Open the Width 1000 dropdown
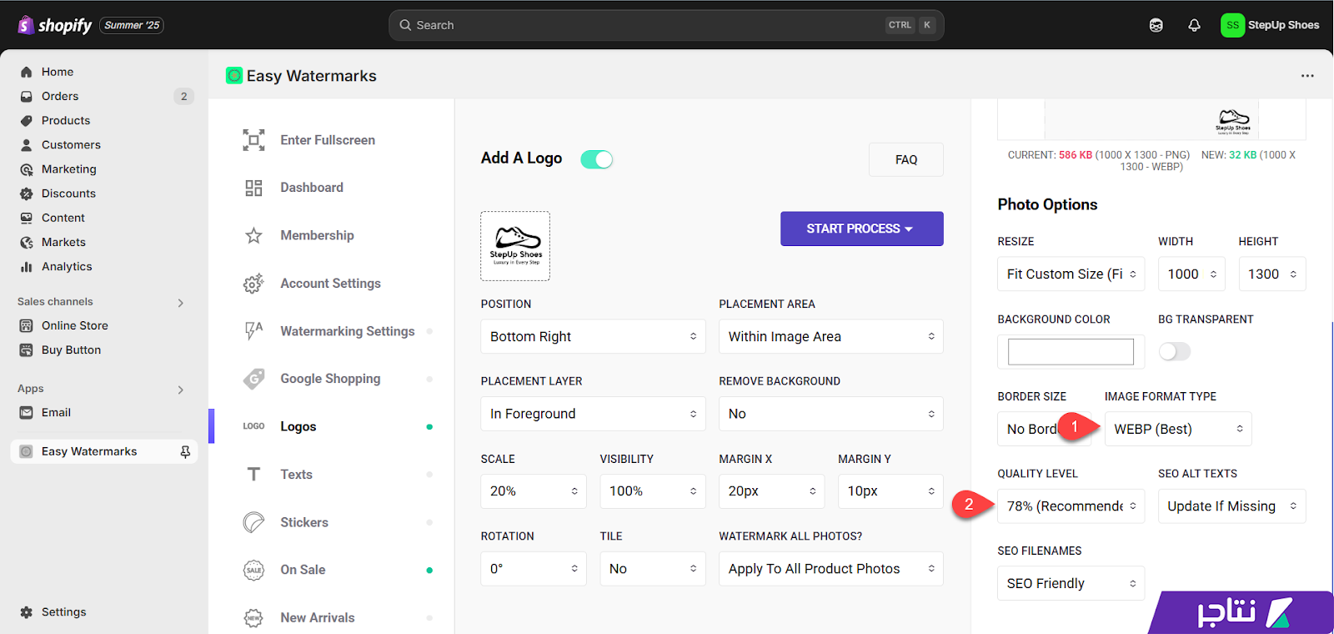Viewport: 1334px width, 634px height. [x=1191, y=274]
